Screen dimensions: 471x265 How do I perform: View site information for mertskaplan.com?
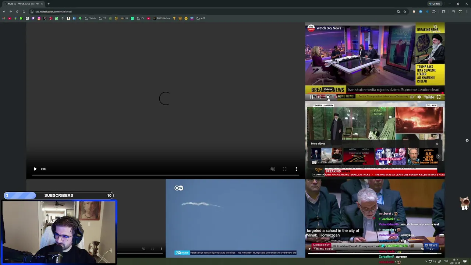32,11
